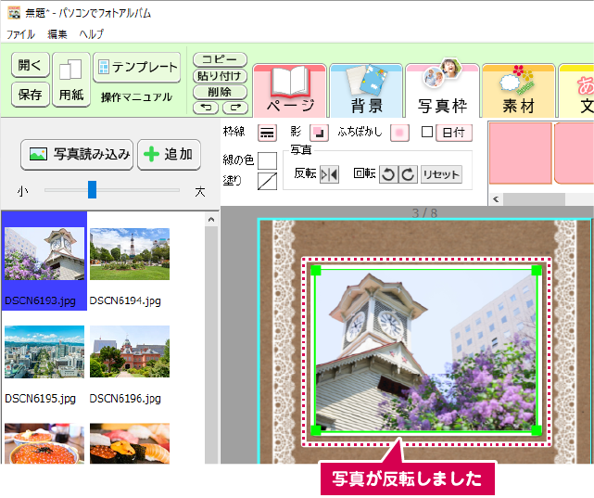
Task: Click the 貼り付け paste button
Action: pos(220,76)
